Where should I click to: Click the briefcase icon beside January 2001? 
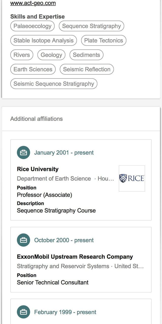24,153
